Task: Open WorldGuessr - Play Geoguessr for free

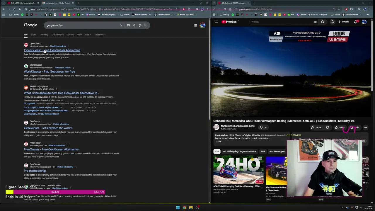Action: pos(50,72)
